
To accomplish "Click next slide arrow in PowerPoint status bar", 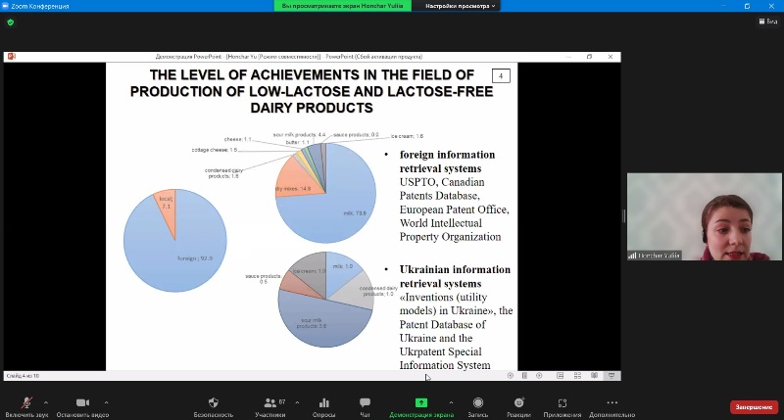I will pos(539,376).
